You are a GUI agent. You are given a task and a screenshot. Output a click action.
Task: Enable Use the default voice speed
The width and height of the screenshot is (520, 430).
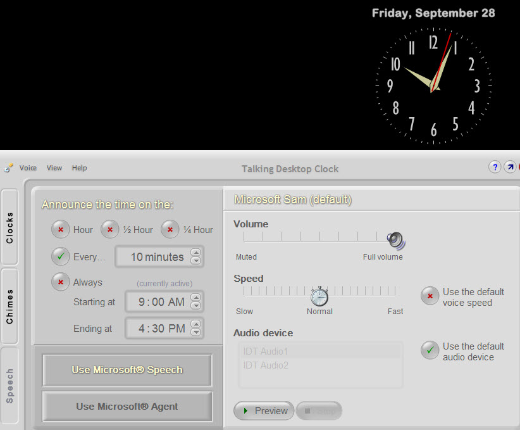click(430, 296)
